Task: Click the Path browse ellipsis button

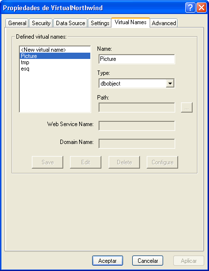Action: (186, 108)
